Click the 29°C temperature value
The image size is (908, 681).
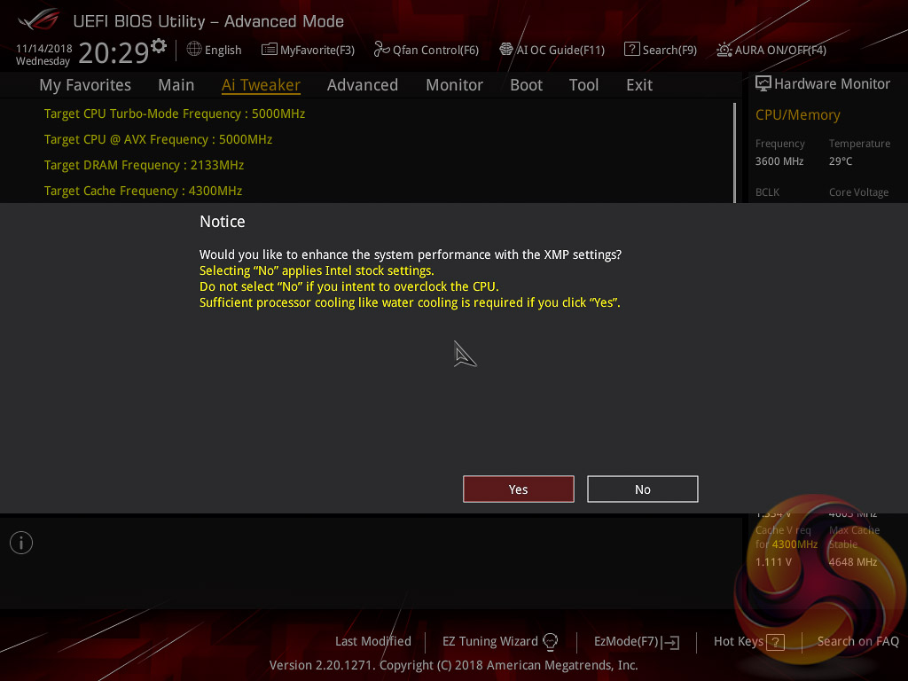[841, 161]
